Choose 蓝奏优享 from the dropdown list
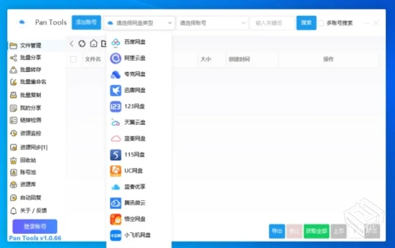 click(139, 187)
